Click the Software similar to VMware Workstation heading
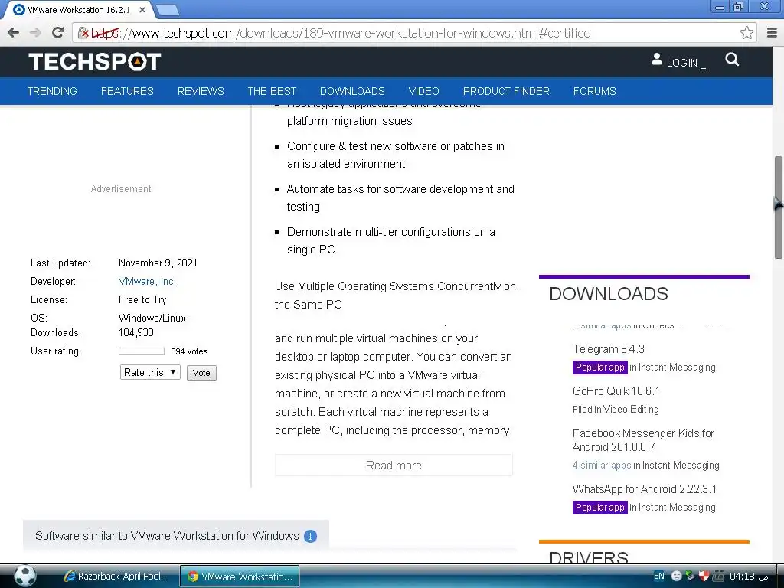 pos(167,535)
